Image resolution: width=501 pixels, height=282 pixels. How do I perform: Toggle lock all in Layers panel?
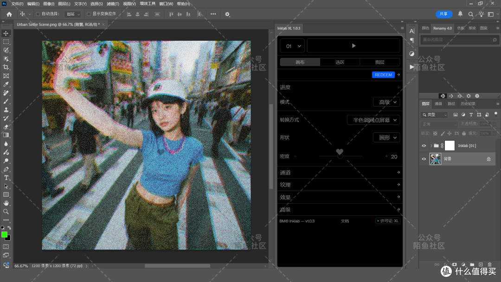tap(464, 133)
